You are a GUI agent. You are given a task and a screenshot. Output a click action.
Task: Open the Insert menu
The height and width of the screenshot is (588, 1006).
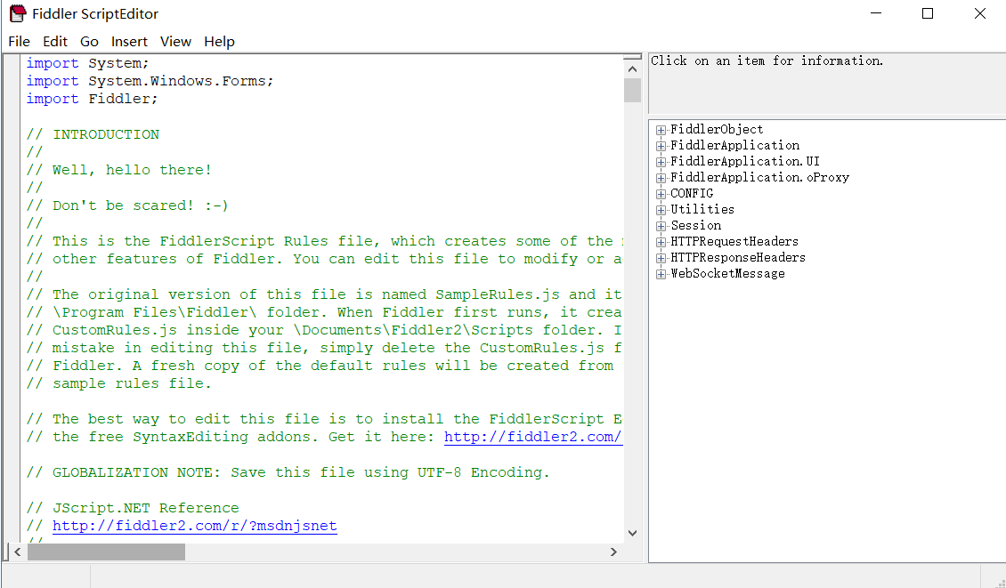[129, 41]
